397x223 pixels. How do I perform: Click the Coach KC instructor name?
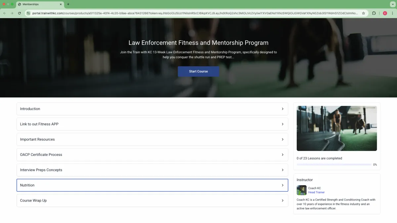point(314,188)
